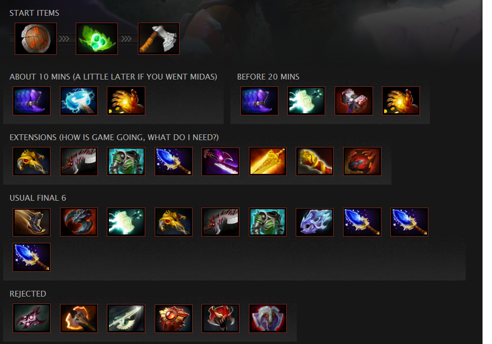The image size is (492, 344).
Task: Click the purple skull shield in Rejected
Action: point(268,318)
